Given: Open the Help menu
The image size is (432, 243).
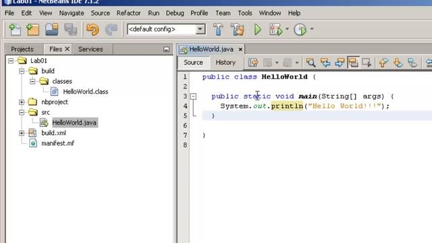Looking at the screenshot, I should point(294,13).
